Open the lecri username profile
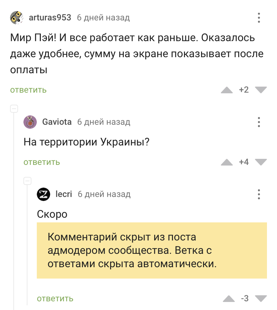 pyautogui.click(x=64, y=194)
